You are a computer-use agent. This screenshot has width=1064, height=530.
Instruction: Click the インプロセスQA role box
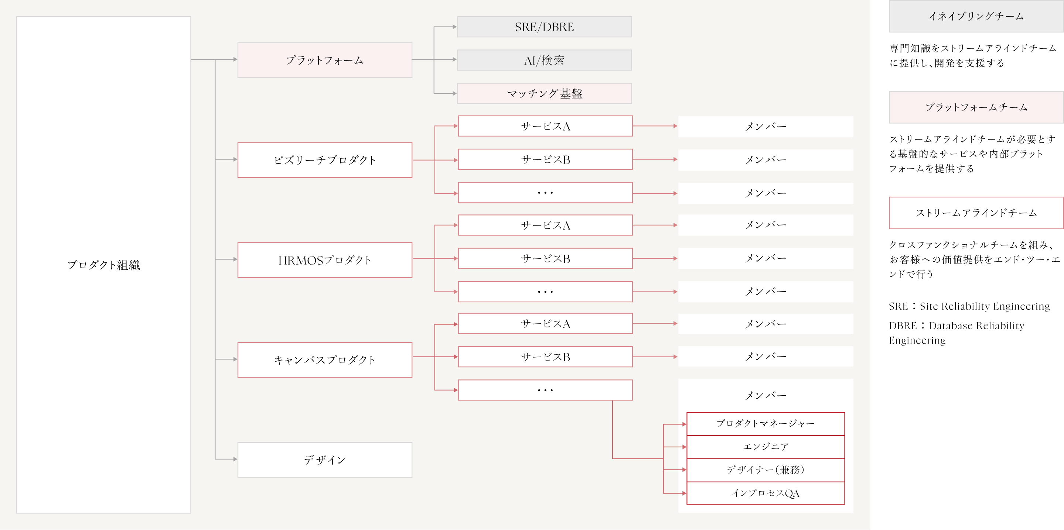tap(765, 493)
